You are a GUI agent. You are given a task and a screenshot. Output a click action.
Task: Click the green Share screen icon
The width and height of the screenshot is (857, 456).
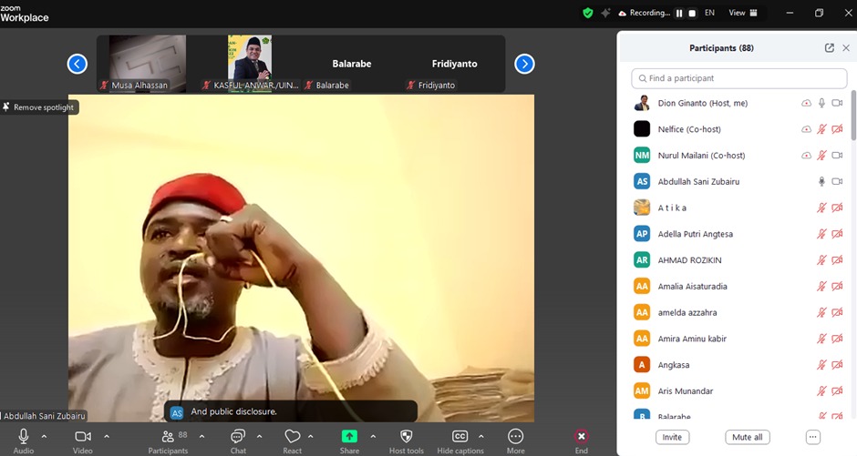(x=349, y=436)
